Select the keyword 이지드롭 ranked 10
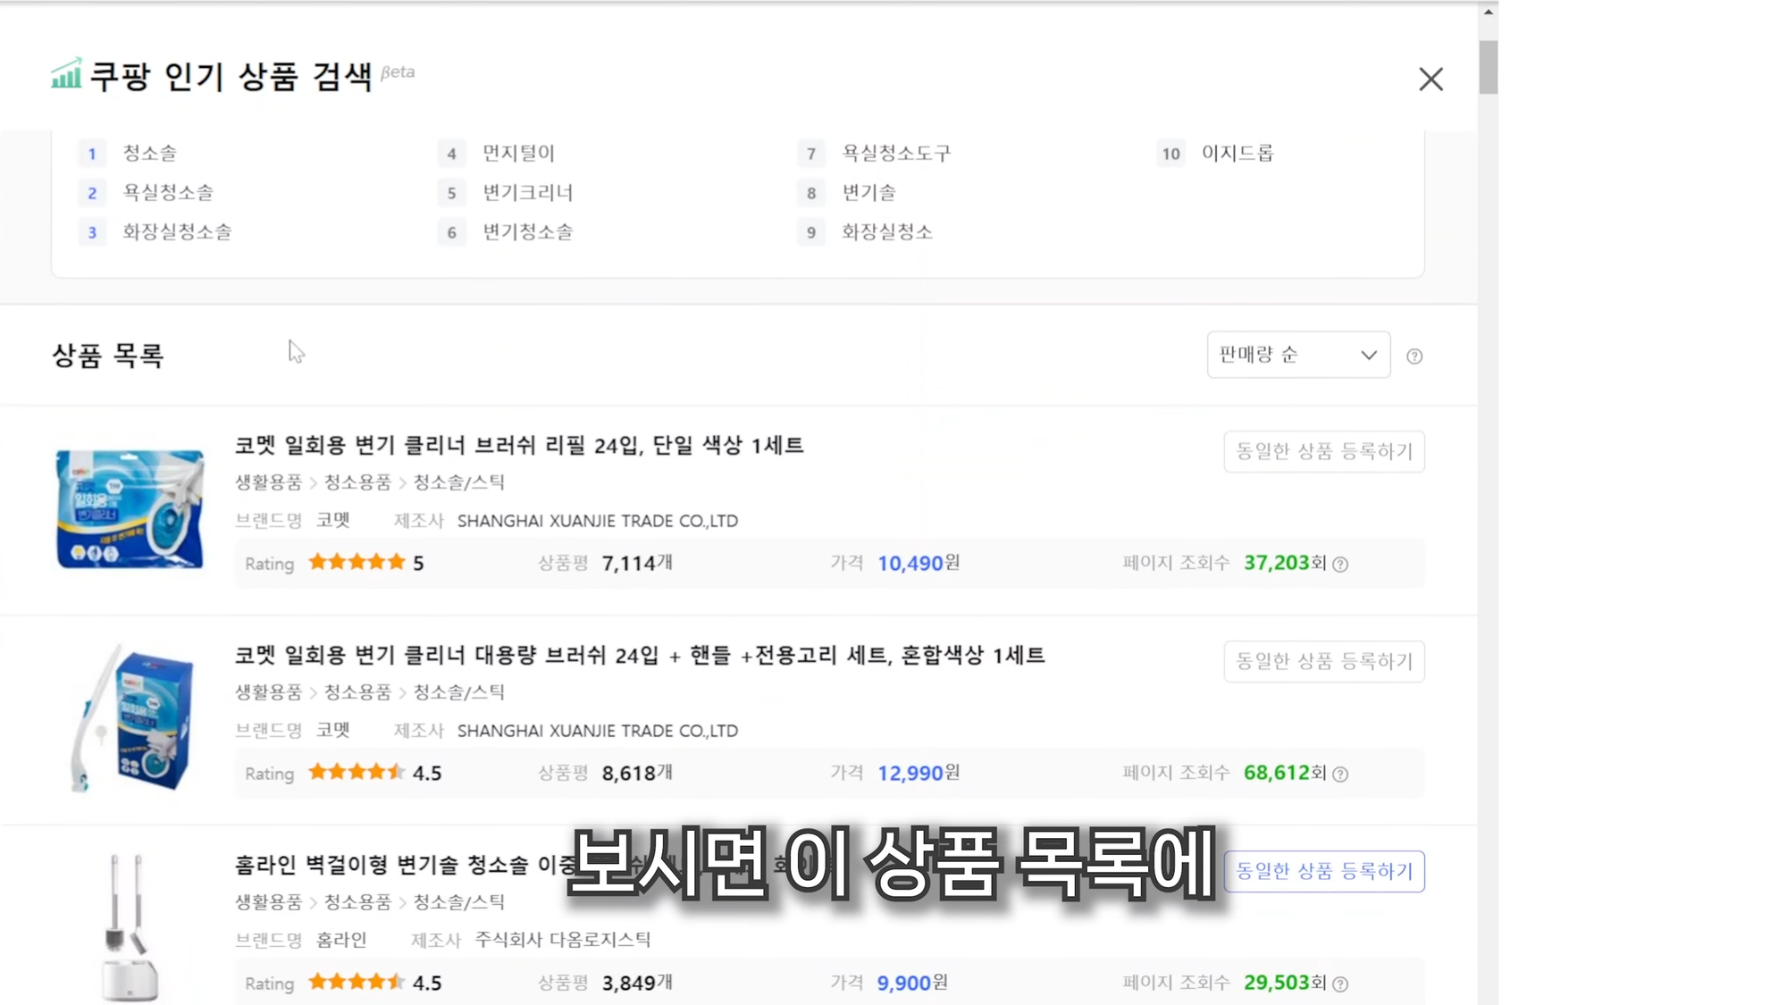The height and width of the screenshot is (1005, 1787). 1238,153
